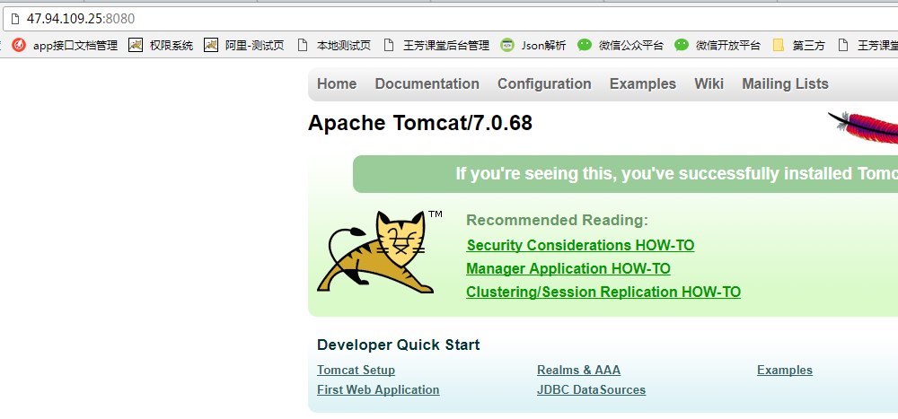898x419 pixels.
Task: Open the 阿里-测试页 bookmark icon
Action: click(x=211, y=45)
